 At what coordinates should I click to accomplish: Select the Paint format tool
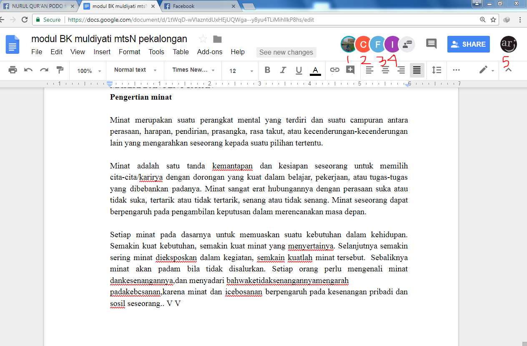[60, 70]
